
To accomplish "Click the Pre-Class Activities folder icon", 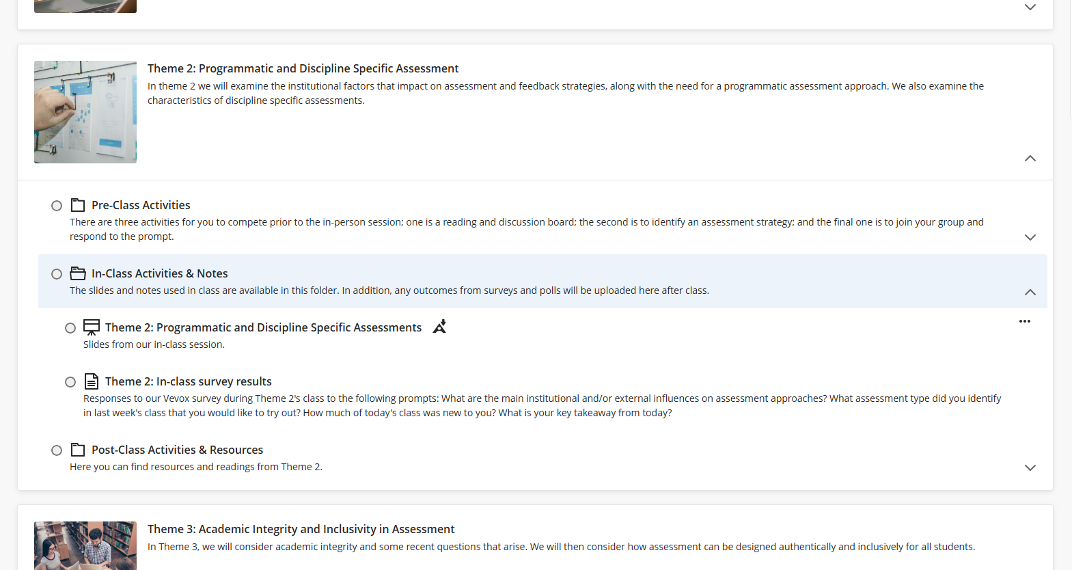I will 78,205.
